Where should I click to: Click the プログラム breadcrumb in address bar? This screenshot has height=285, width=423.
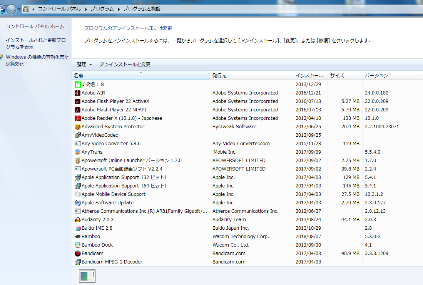(102, 9)
